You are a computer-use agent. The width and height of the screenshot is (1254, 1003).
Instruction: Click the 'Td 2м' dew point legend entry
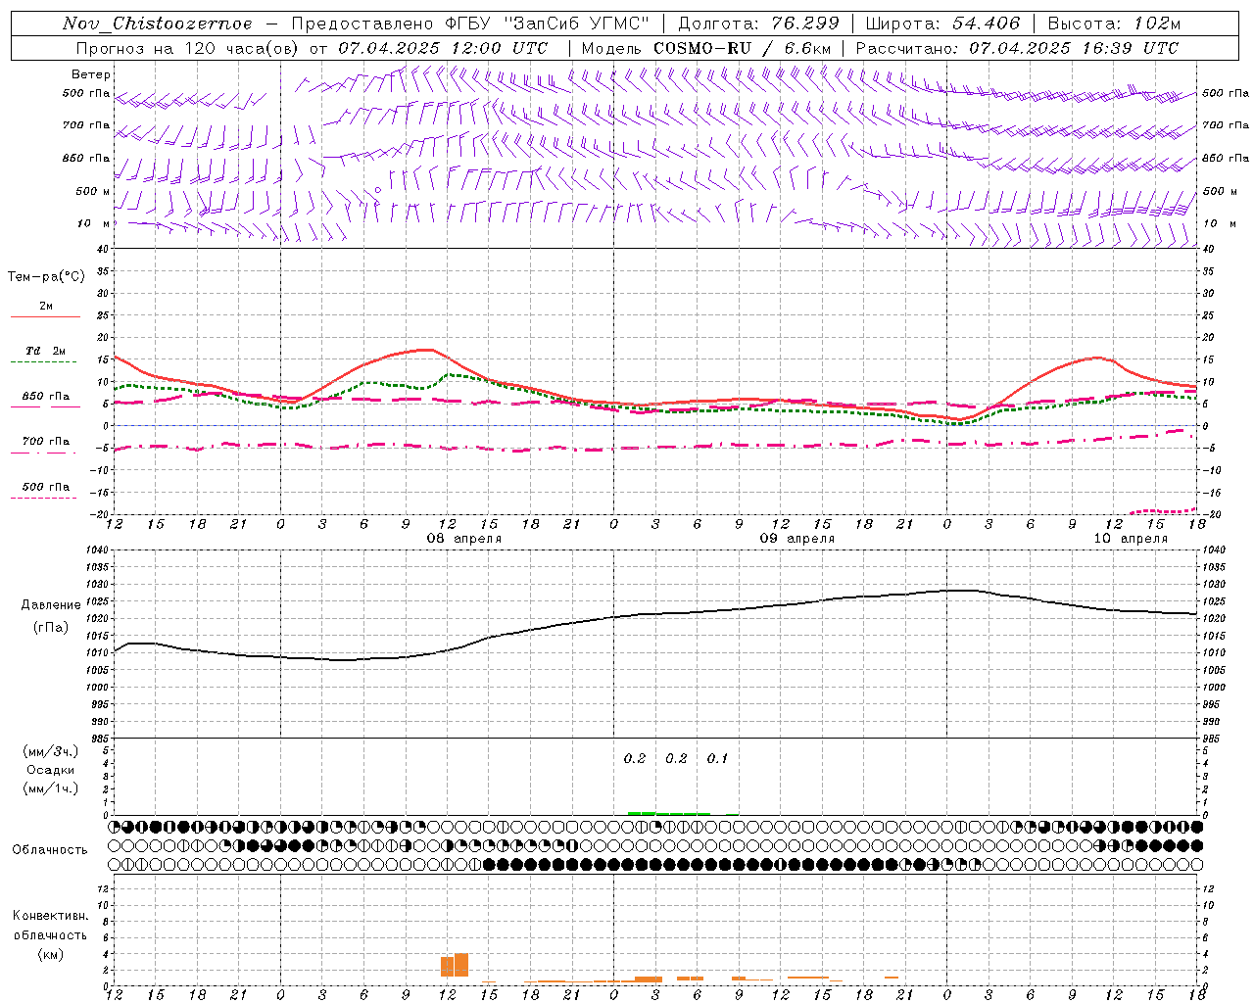[46, 351]
